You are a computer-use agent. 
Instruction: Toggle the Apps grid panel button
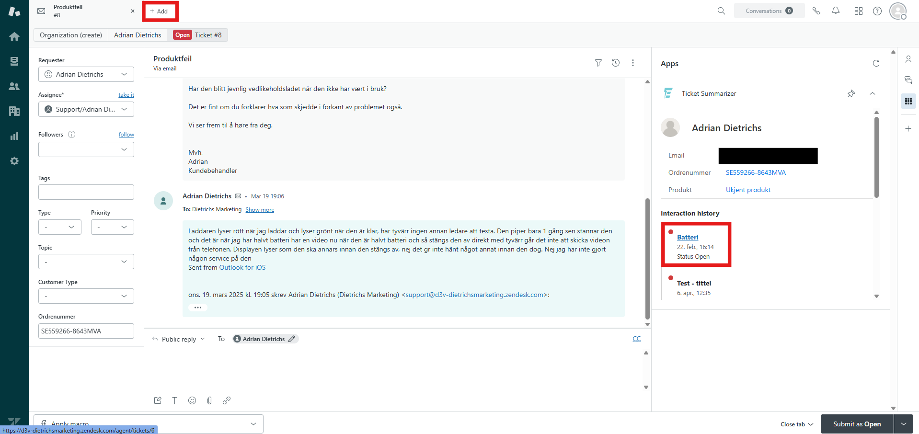click(908, 101)
